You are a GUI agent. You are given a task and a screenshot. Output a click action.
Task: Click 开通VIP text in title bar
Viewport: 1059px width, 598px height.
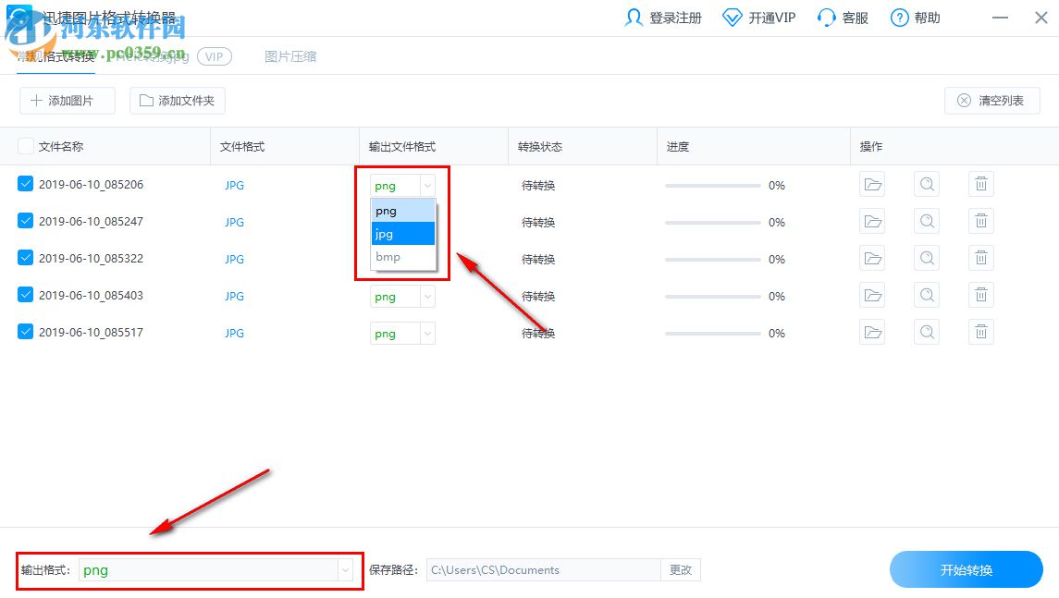772,18
